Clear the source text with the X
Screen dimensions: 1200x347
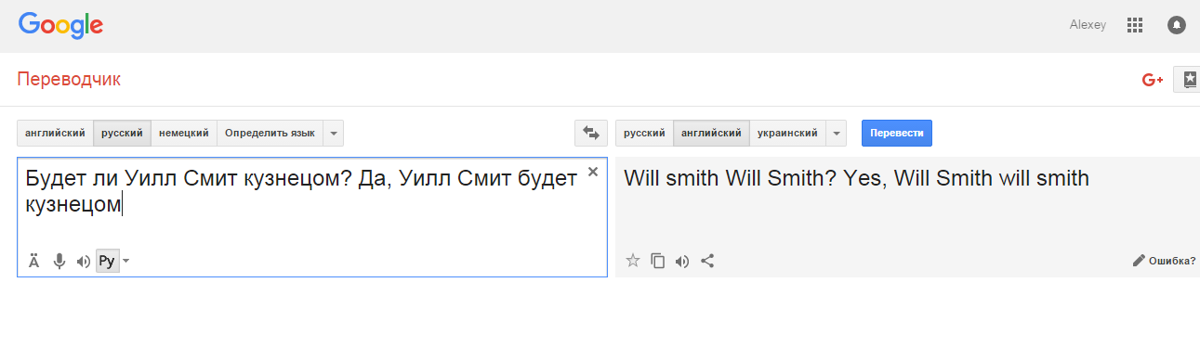point(593,172)
